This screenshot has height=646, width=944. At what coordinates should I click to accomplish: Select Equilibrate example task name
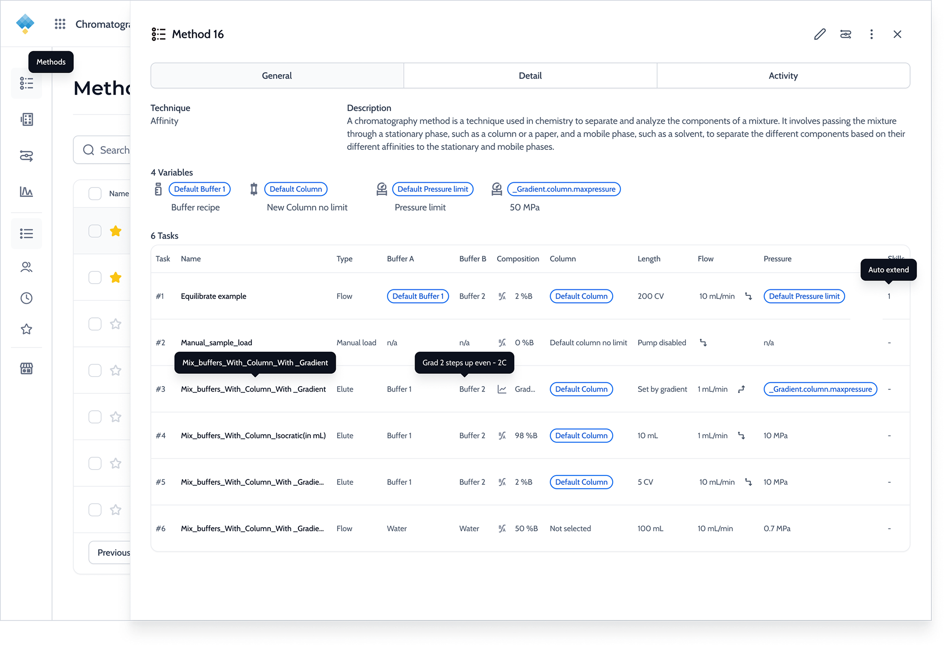point(213,296)
